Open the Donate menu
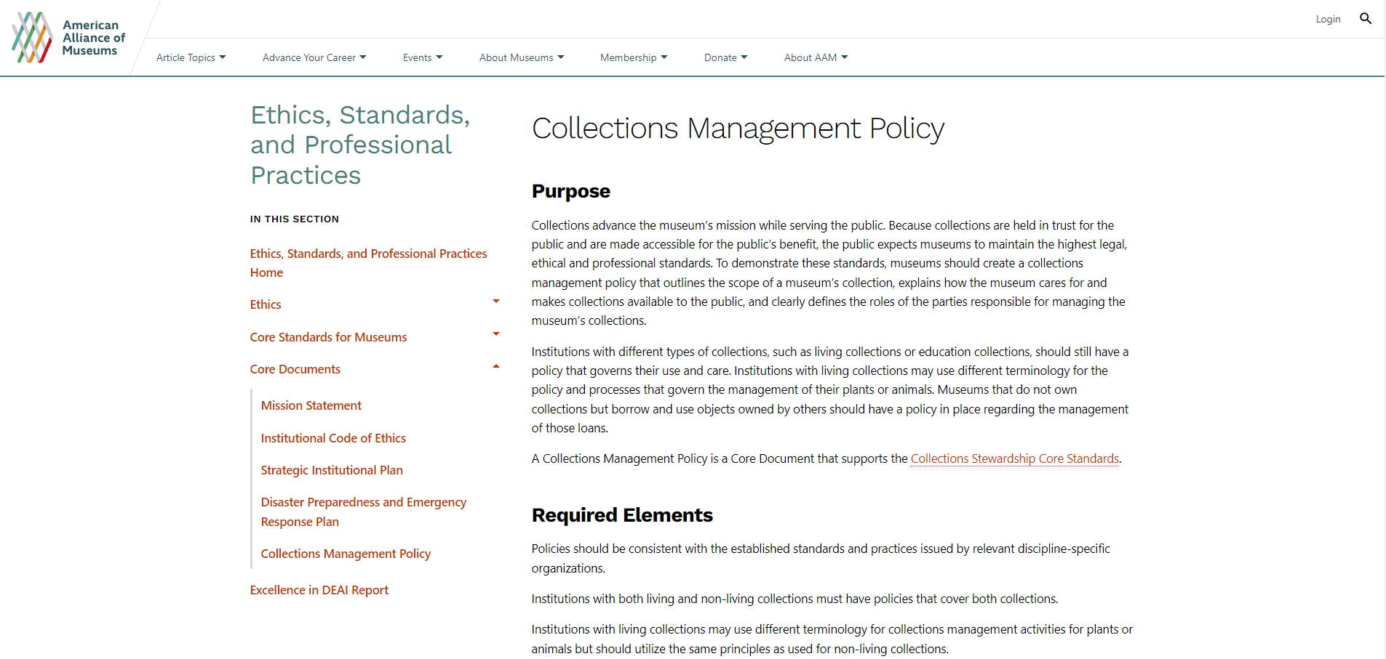Screen dimensions: 1386x659 pos(725,57)
